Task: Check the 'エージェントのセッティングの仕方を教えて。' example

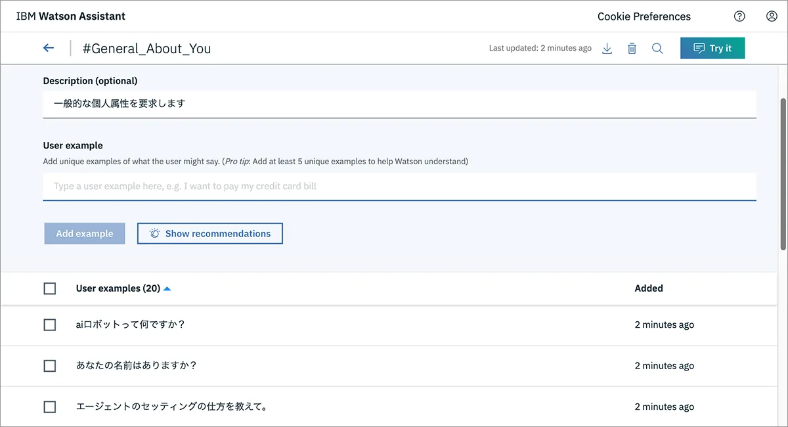Action: point(50,407)
